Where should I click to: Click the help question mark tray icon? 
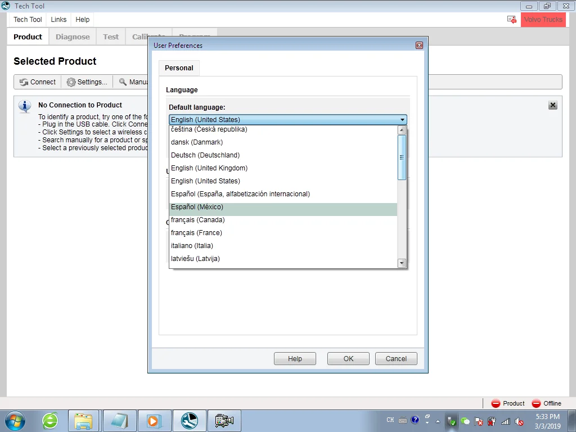(x=415, y=420)
